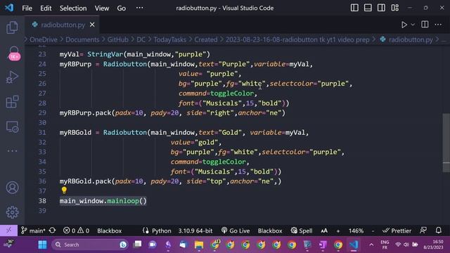Open the Windows Start menu

tap(42, 245)
